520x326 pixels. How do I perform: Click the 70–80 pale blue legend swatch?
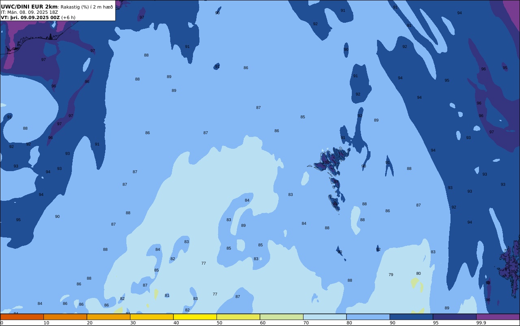325,317
